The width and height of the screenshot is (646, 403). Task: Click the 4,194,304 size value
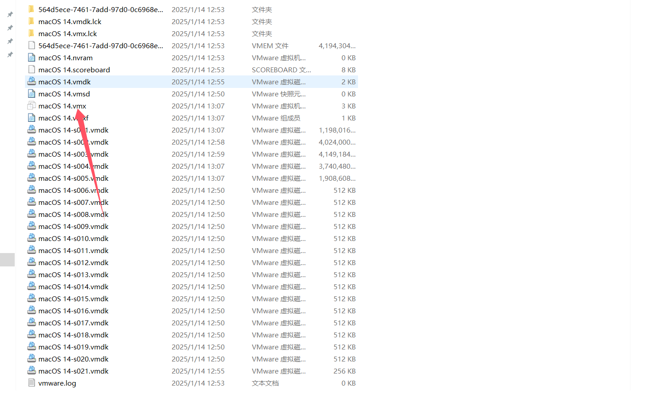coord(337,46)
